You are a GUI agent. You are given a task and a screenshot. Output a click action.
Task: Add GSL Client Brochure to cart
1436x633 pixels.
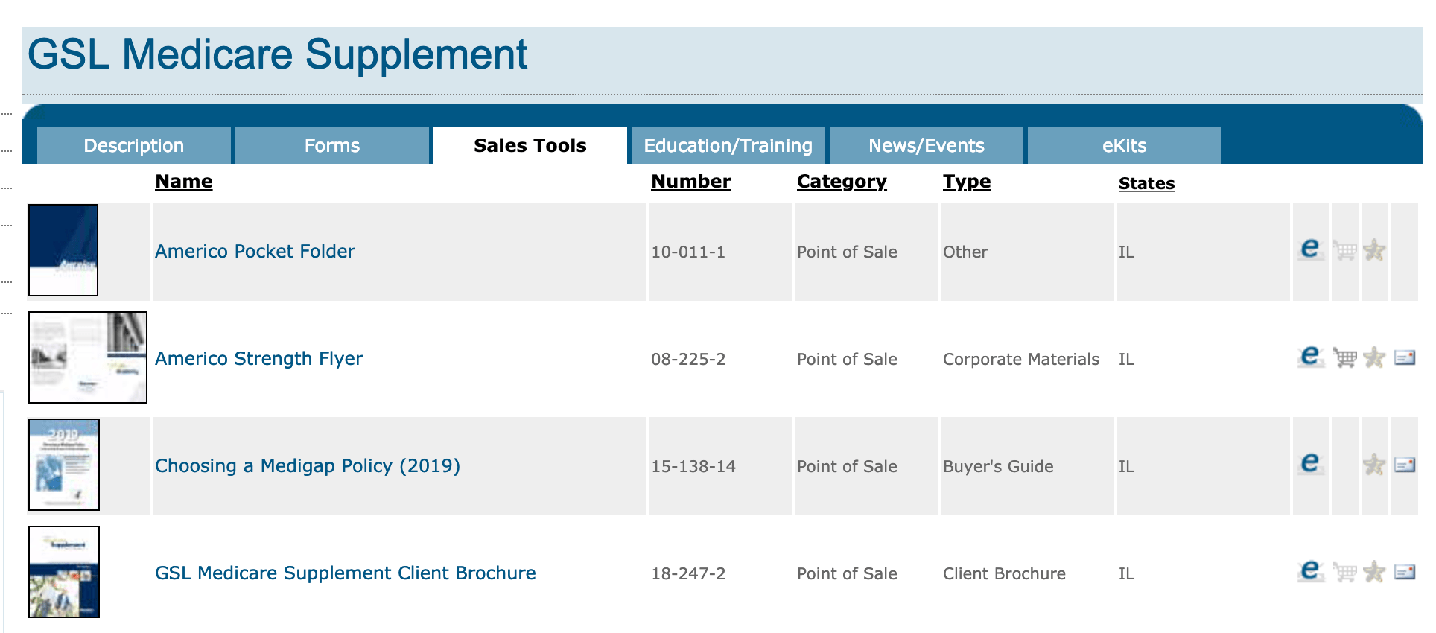[x=1345, y=573]
